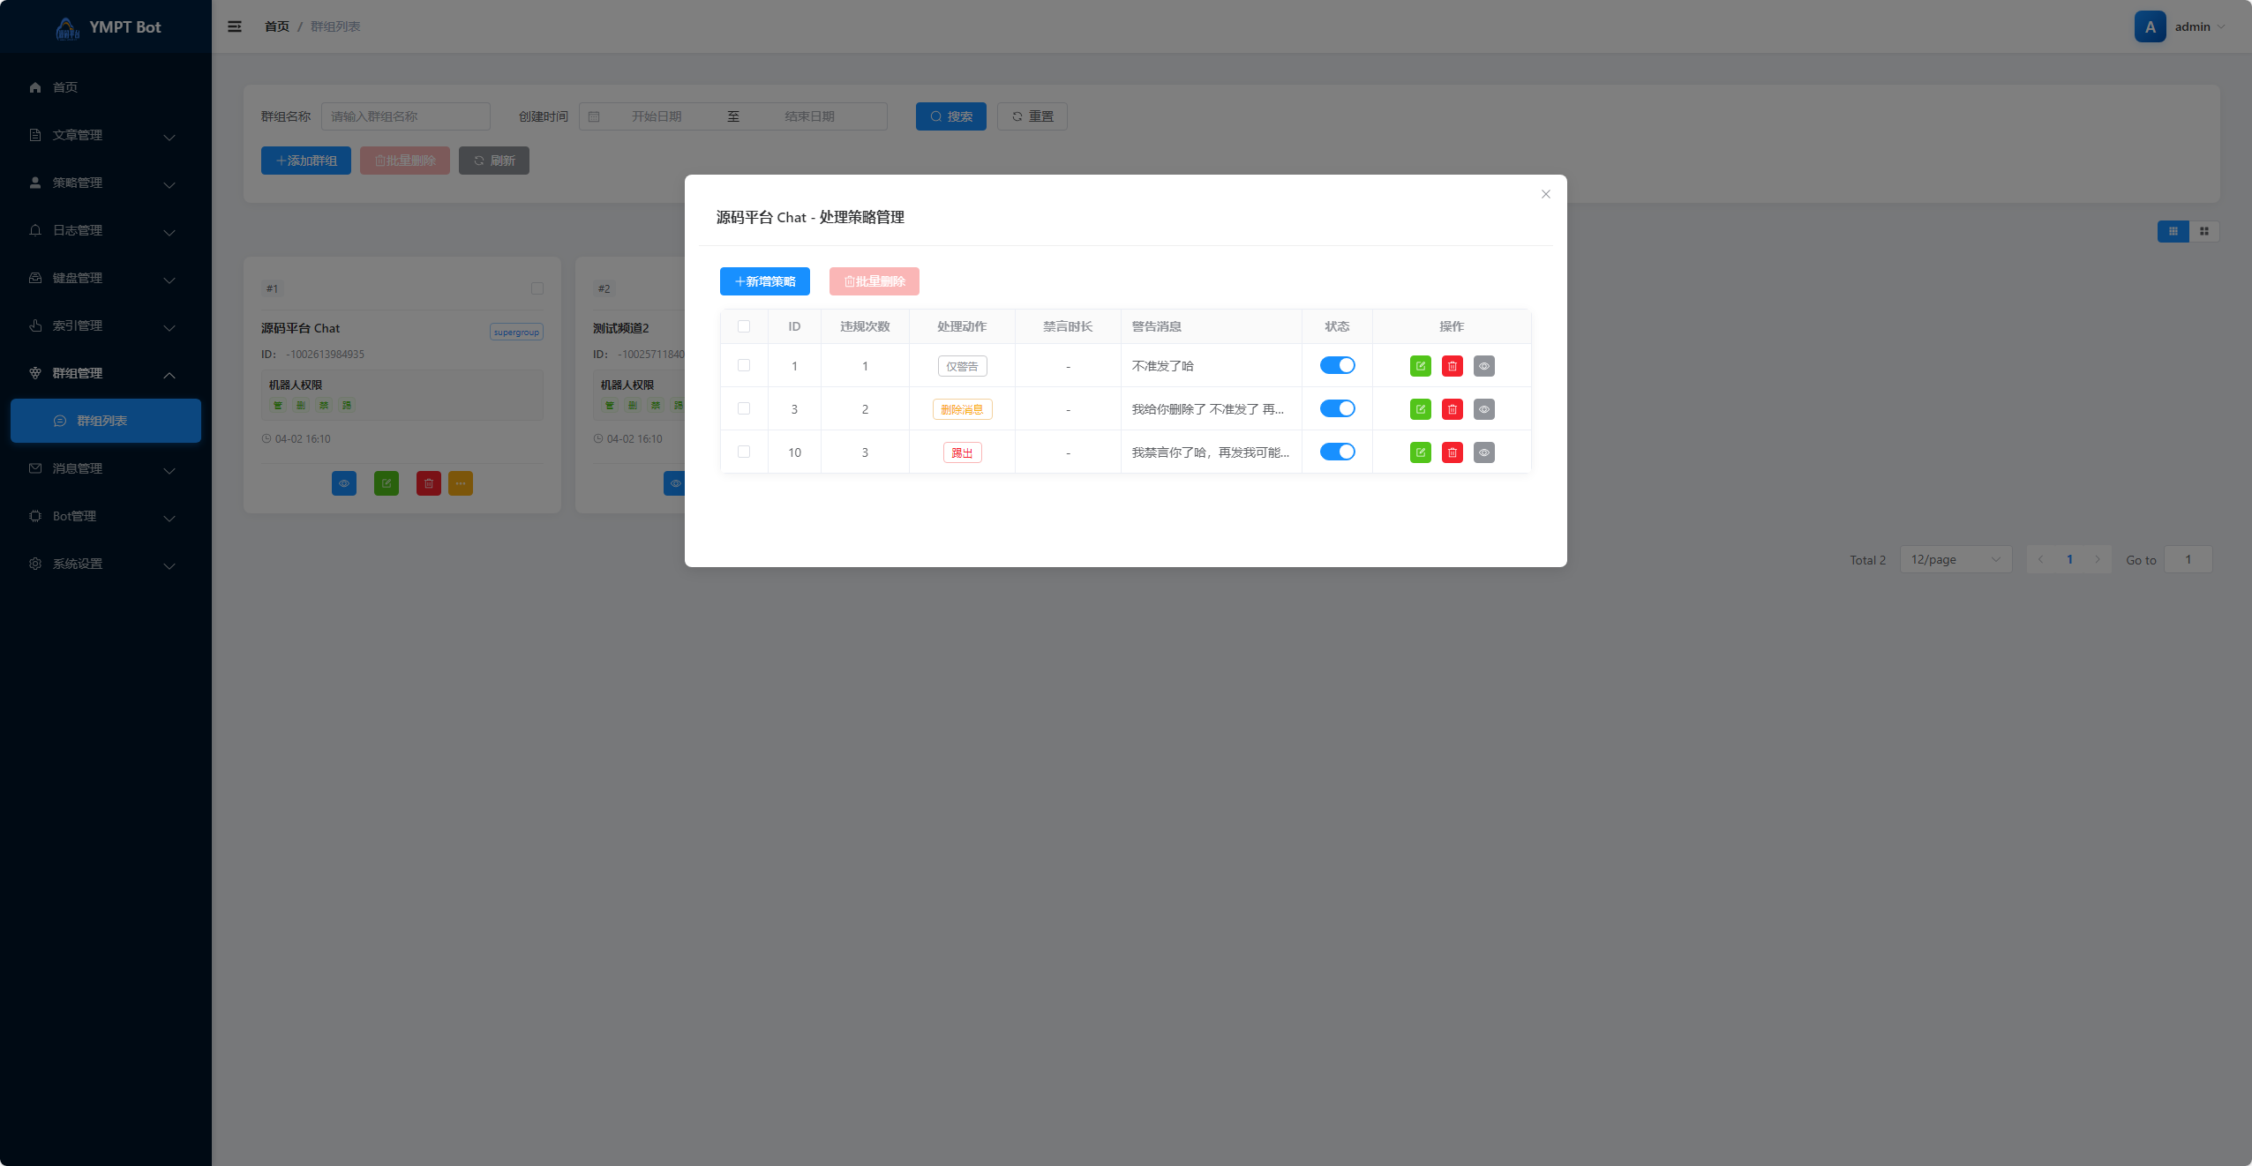2252x1166 pixels.
Task: Click gray view icon for strategy ID 3
Action: coord(1483,409)
